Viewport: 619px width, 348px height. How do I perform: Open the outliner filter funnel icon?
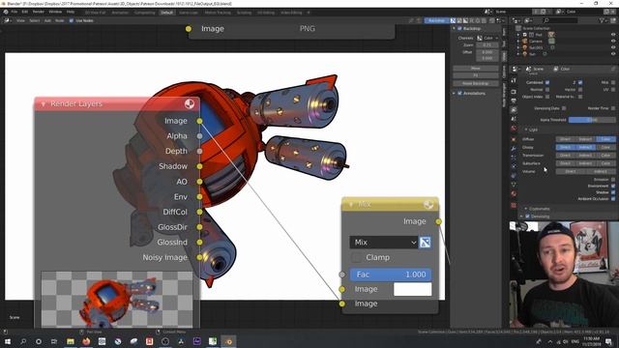point(603,20)
